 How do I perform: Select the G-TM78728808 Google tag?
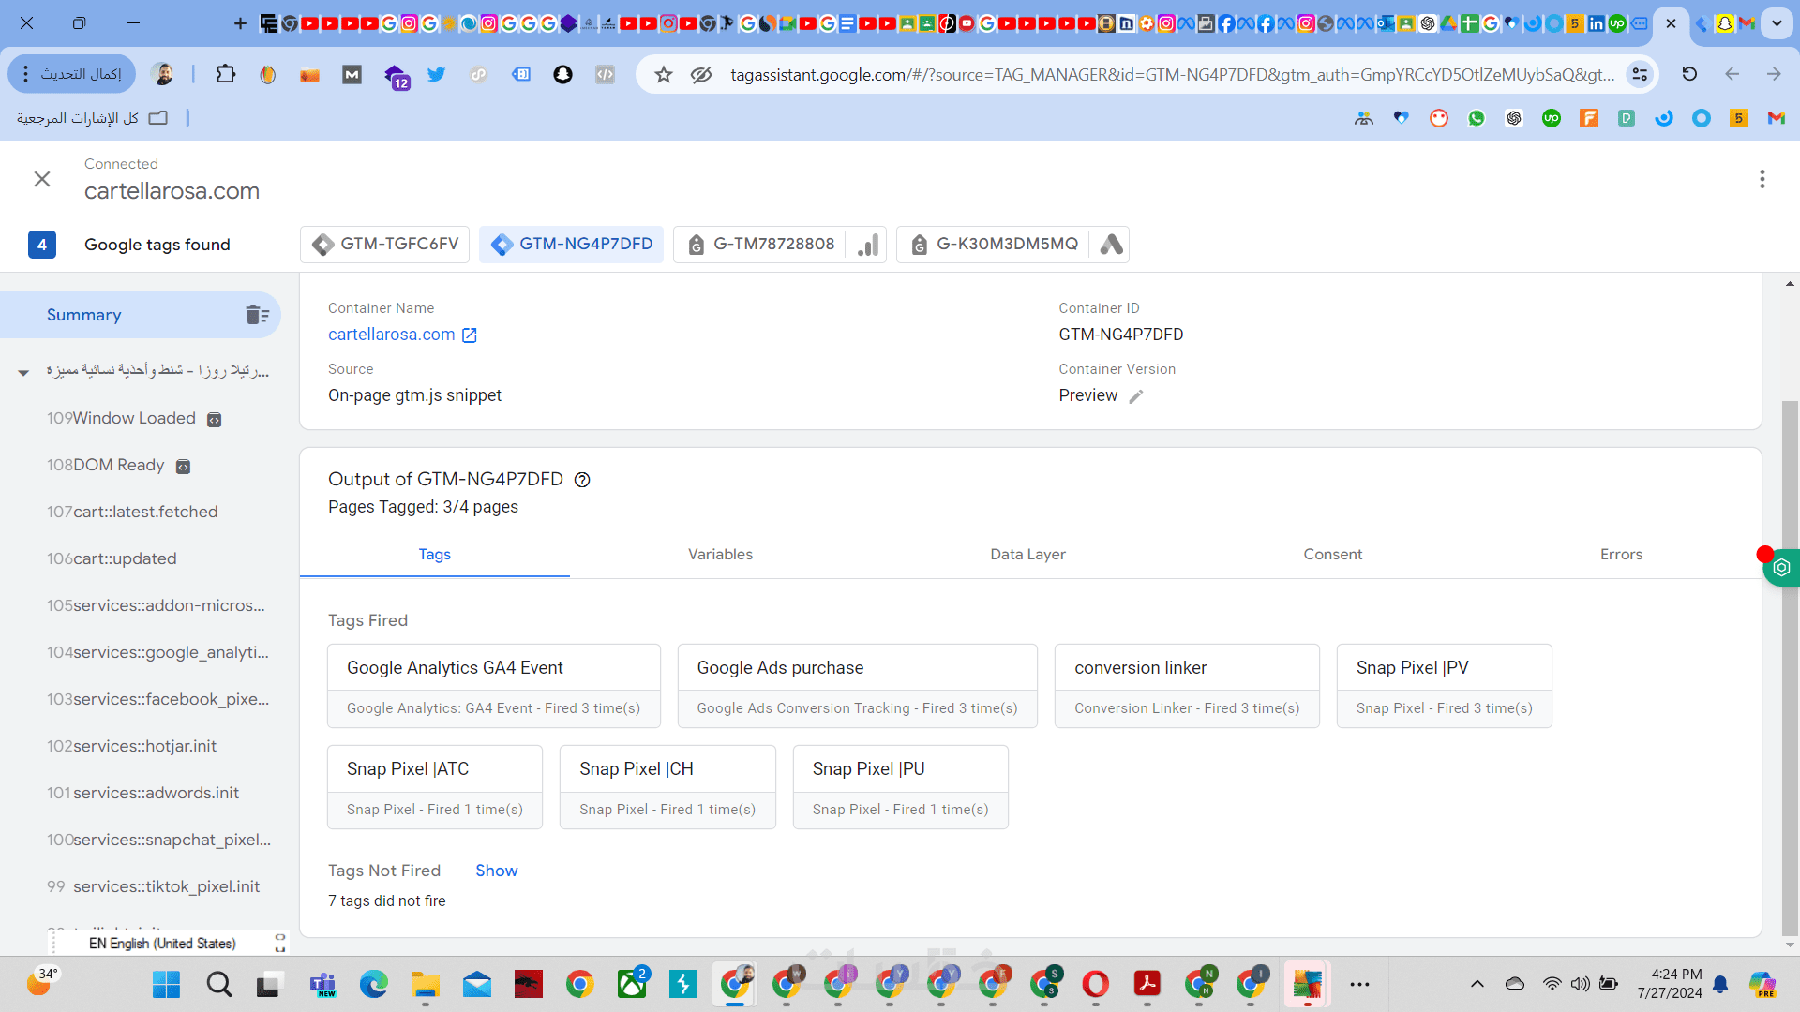tap(760, 245)
